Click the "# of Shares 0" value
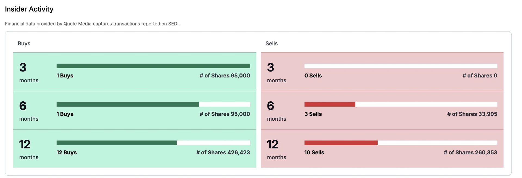This screenshot has width=522, height=178. click(x=480, y=76)
